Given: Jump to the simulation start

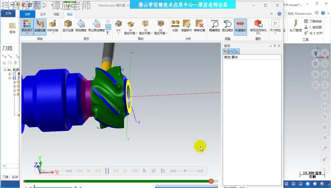Looking at the screenshot, I should tap(79, 171).
